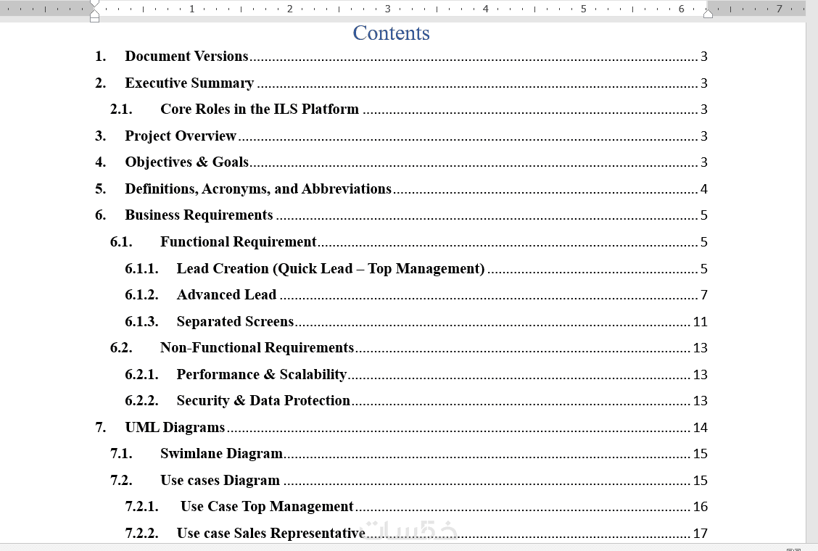818x551 pixels.
Task: Open Objectives & Goals entry
Action: (x=400, y=162)
